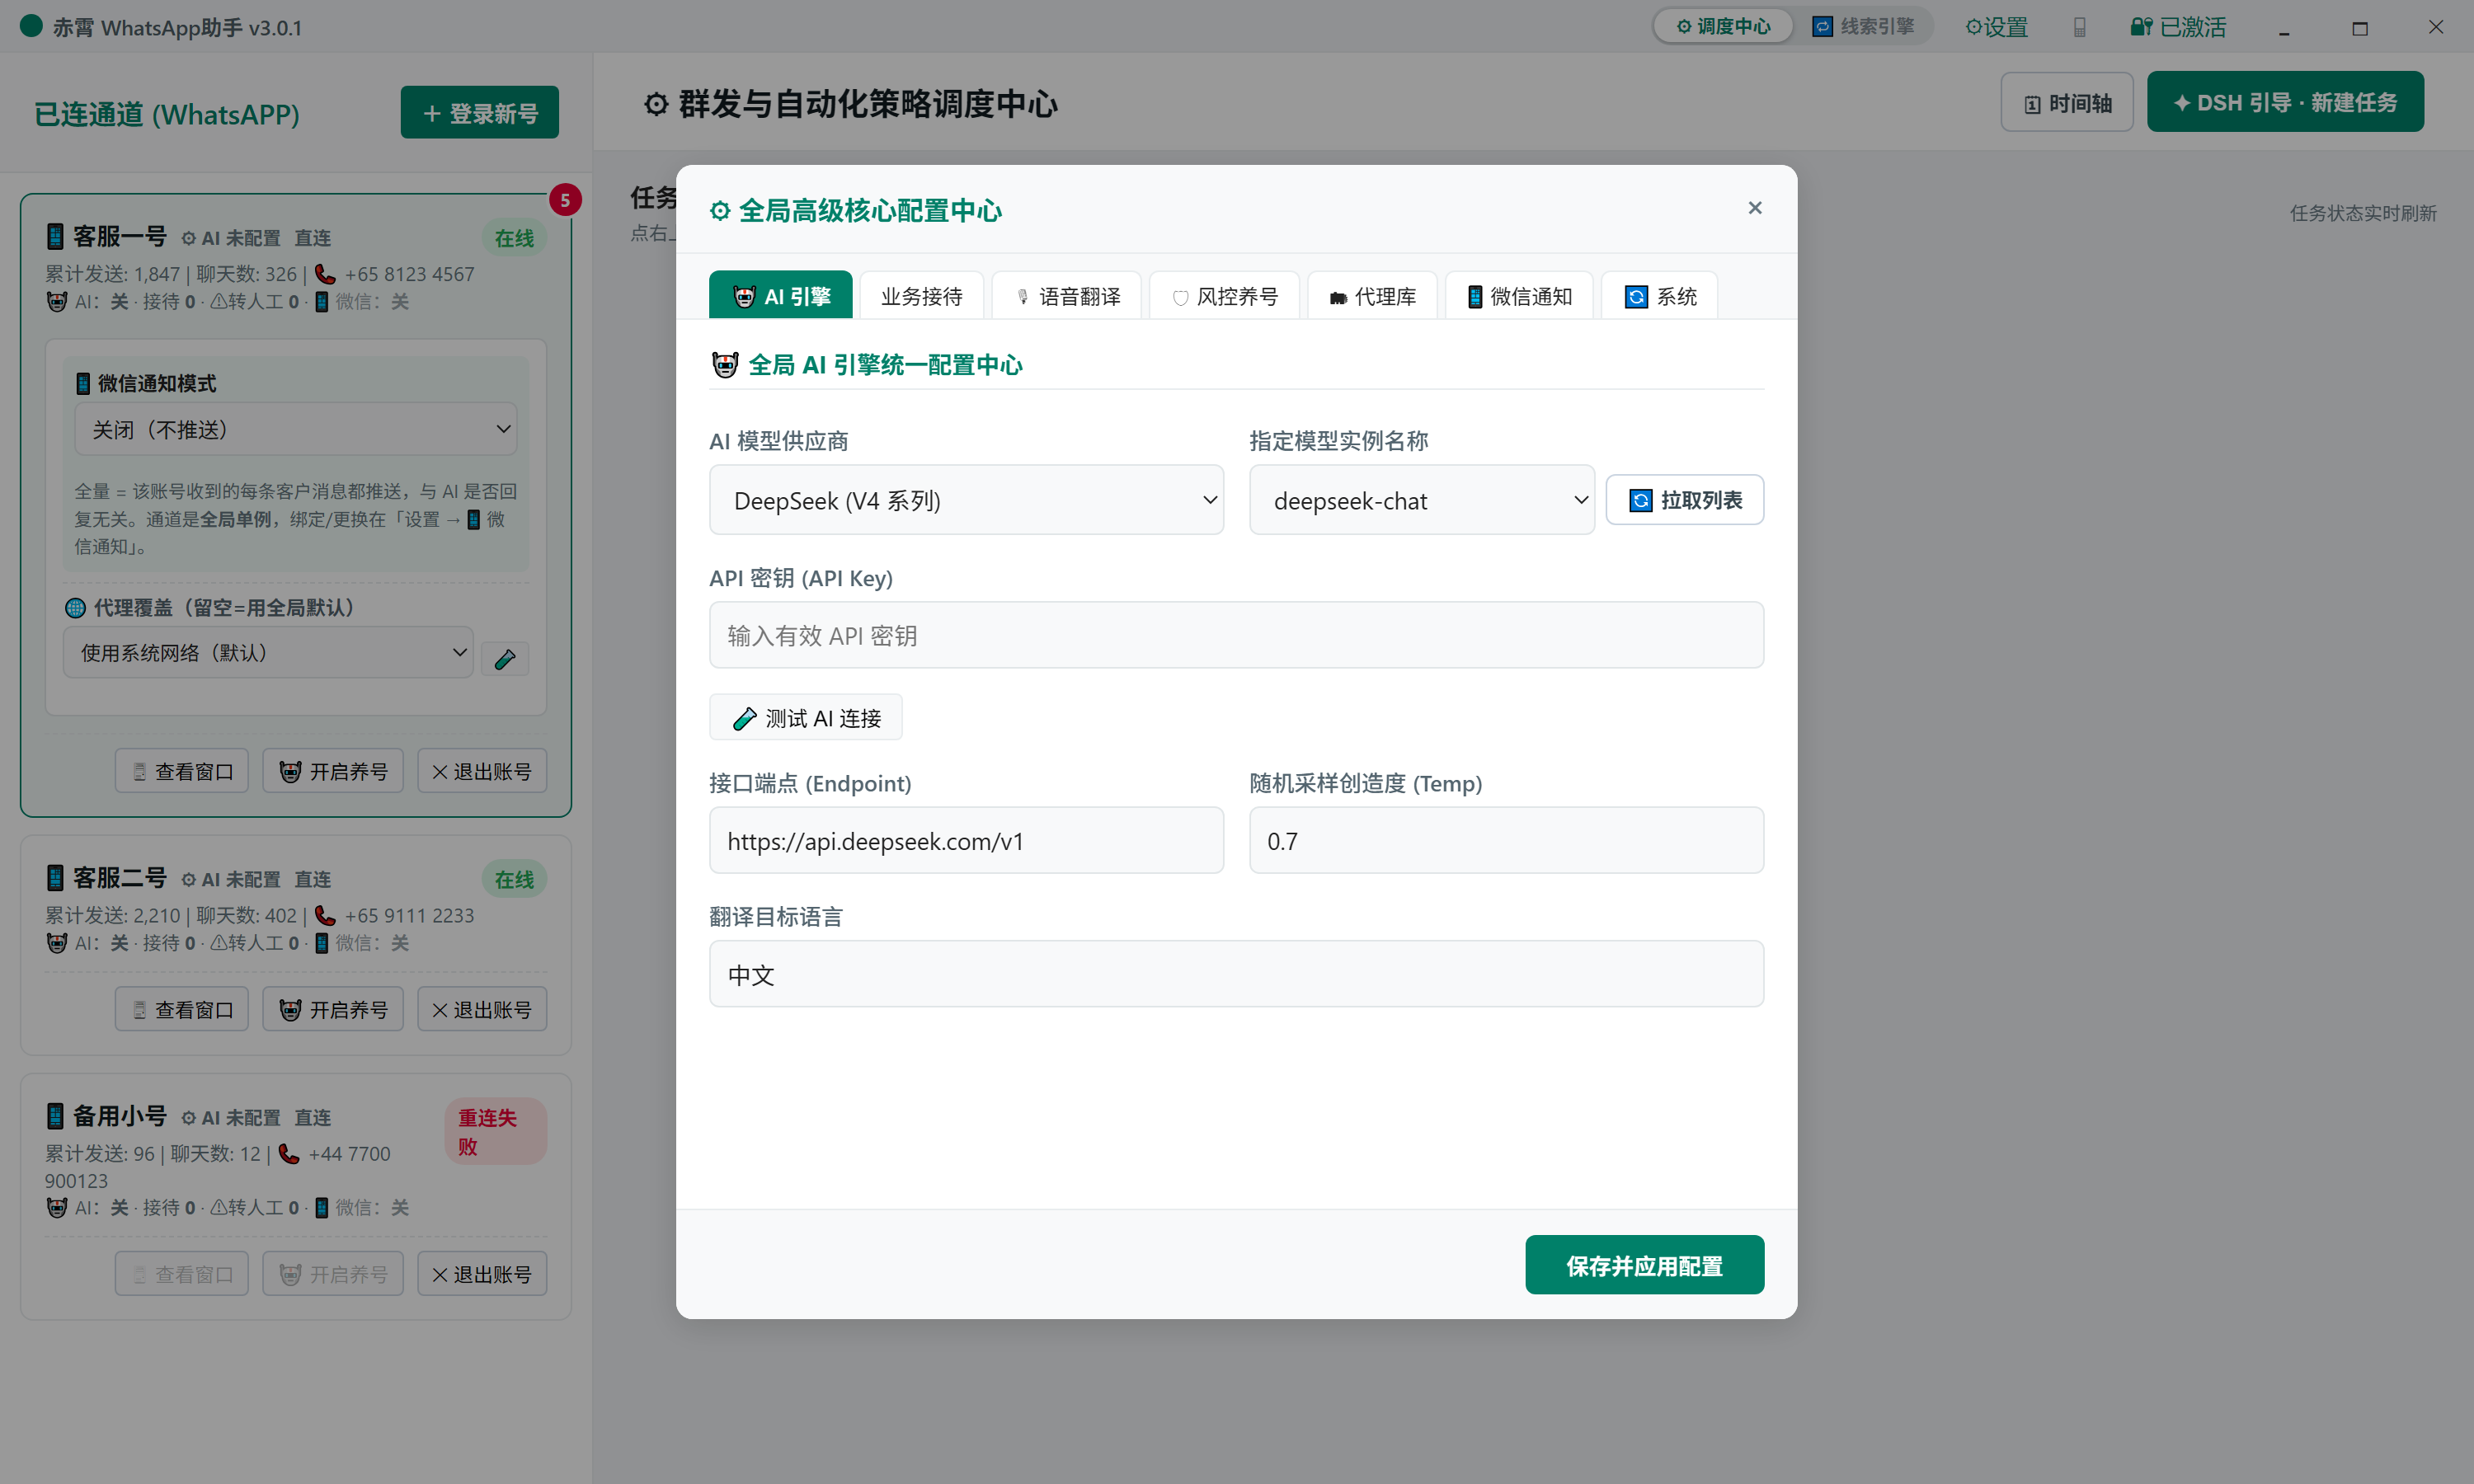Open the 风控养号 tab
The image size is (2474, 1484).
pos(1225,296)
